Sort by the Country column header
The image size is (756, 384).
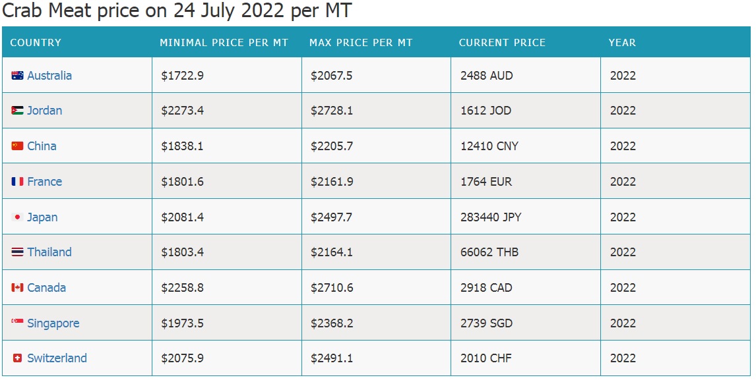tap(36, 43)
